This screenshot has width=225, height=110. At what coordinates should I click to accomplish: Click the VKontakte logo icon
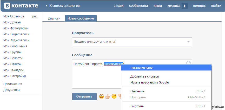tap(7, 6)
